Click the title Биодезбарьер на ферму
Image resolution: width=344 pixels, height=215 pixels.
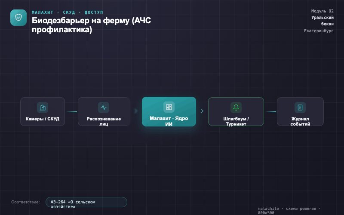coord(91,25)
